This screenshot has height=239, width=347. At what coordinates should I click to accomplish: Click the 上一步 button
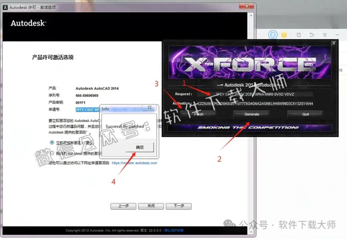pos(123,206)
